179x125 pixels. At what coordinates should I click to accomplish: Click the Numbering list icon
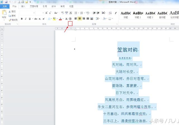click(x=81, y=13)
